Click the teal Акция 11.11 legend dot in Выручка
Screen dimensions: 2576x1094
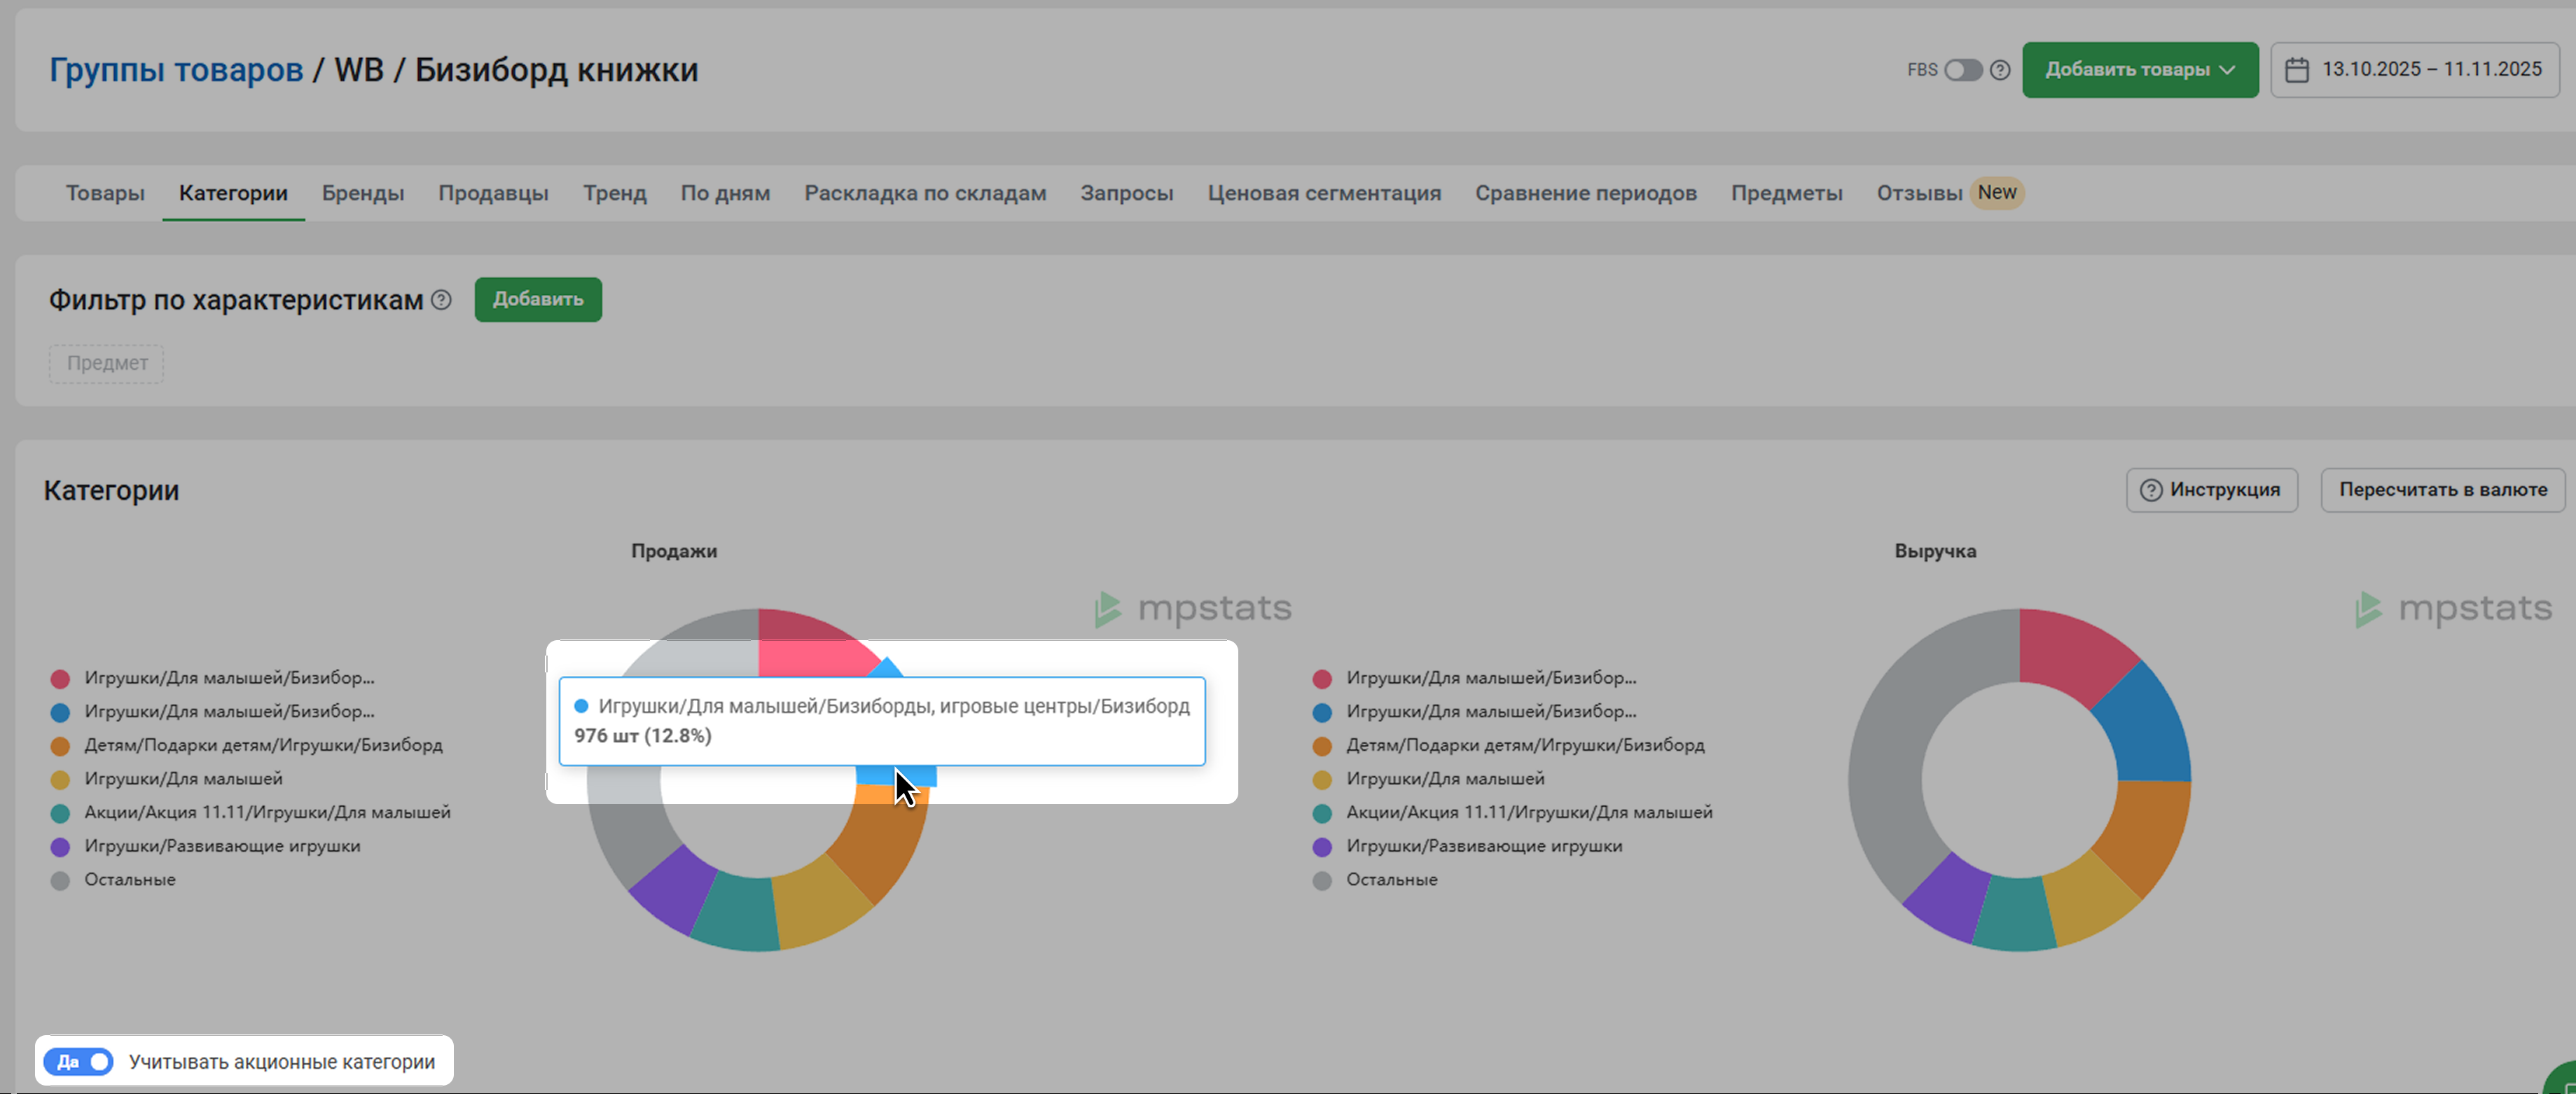[x=1322, y=813]
